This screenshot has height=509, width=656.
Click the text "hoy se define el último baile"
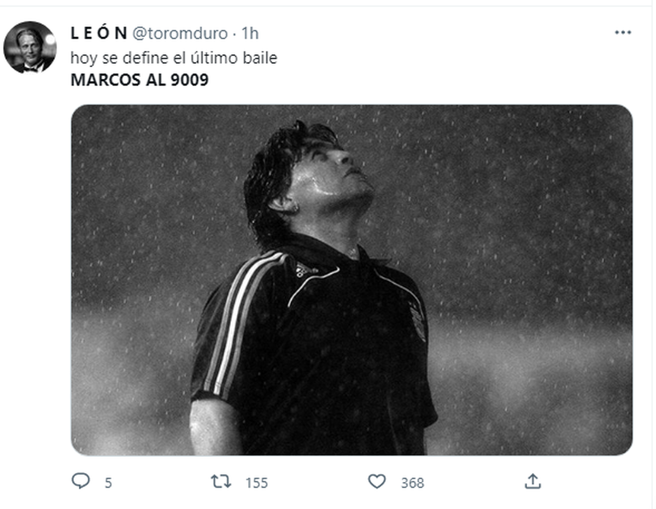click(x=174, y=57)
